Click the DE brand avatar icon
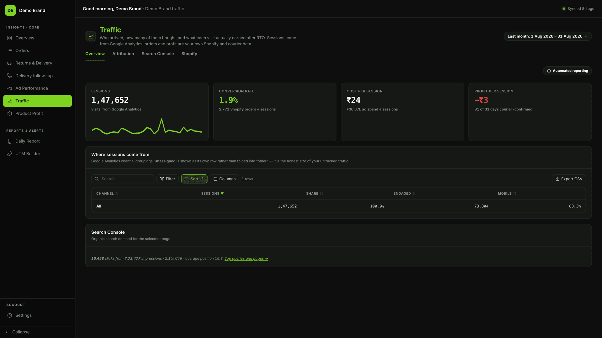The image size is (602, 338). 10,10
